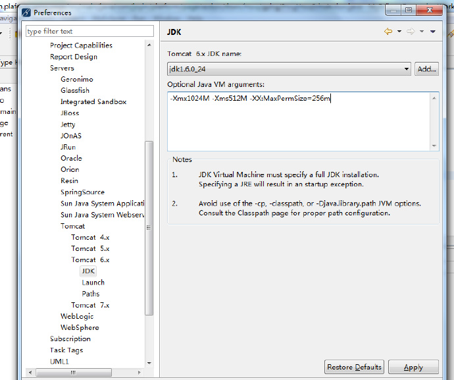
Task: Select Paths under Tomcat 6.x
Action: pos(91,294)
